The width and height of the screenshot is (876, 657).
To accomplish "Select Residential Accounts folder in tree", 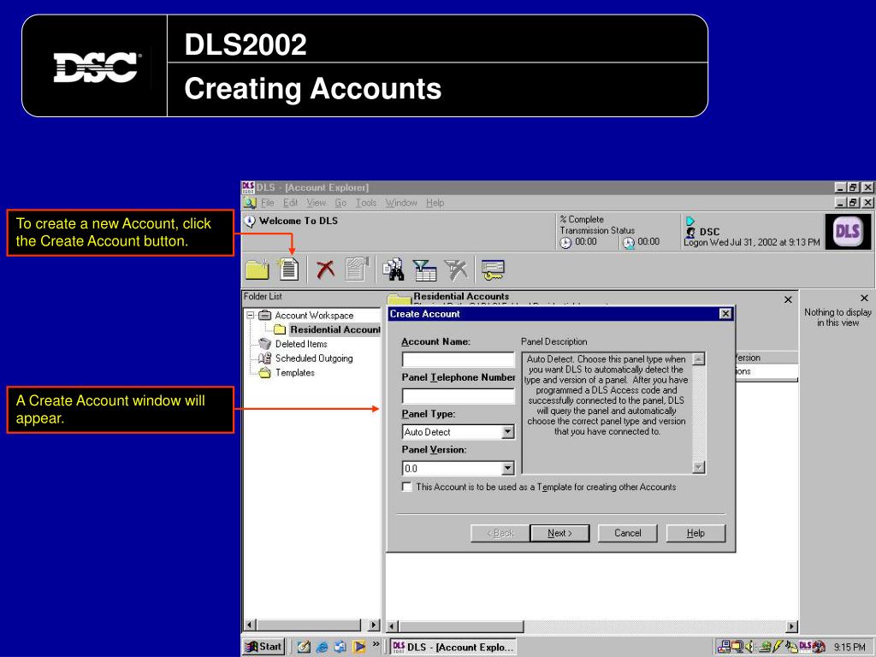I will tap(334, 329).
